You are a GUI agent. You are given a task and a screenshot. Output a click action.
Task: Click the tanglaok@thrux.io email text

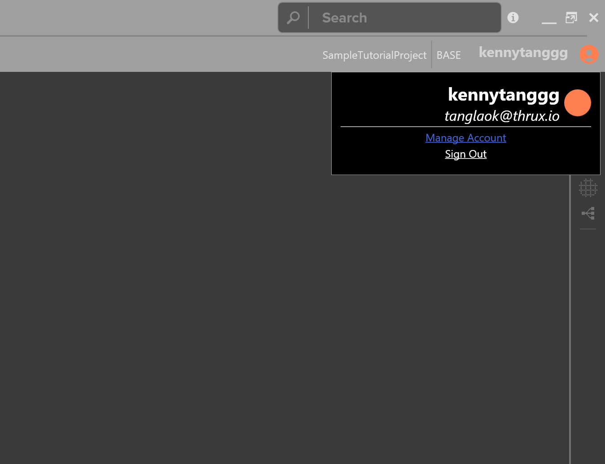pyautogui.click(x=502, y=116)
